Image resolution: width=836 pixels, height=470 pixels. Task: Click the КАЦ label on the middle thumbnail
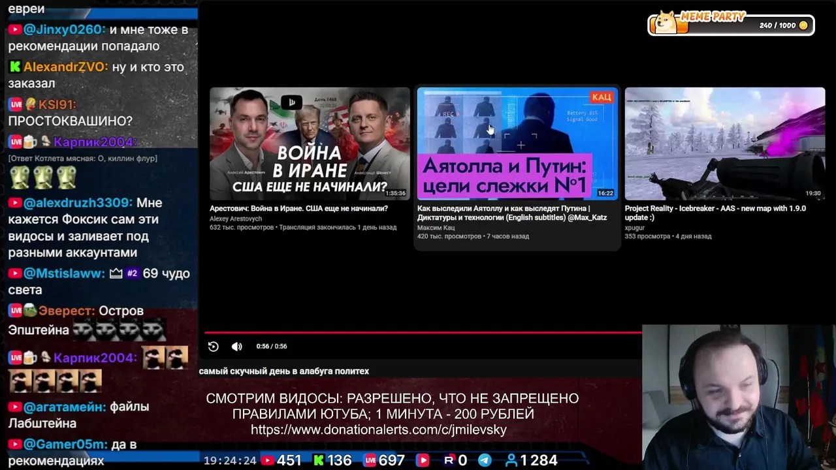pyautogui.click(x=602, y=97)
